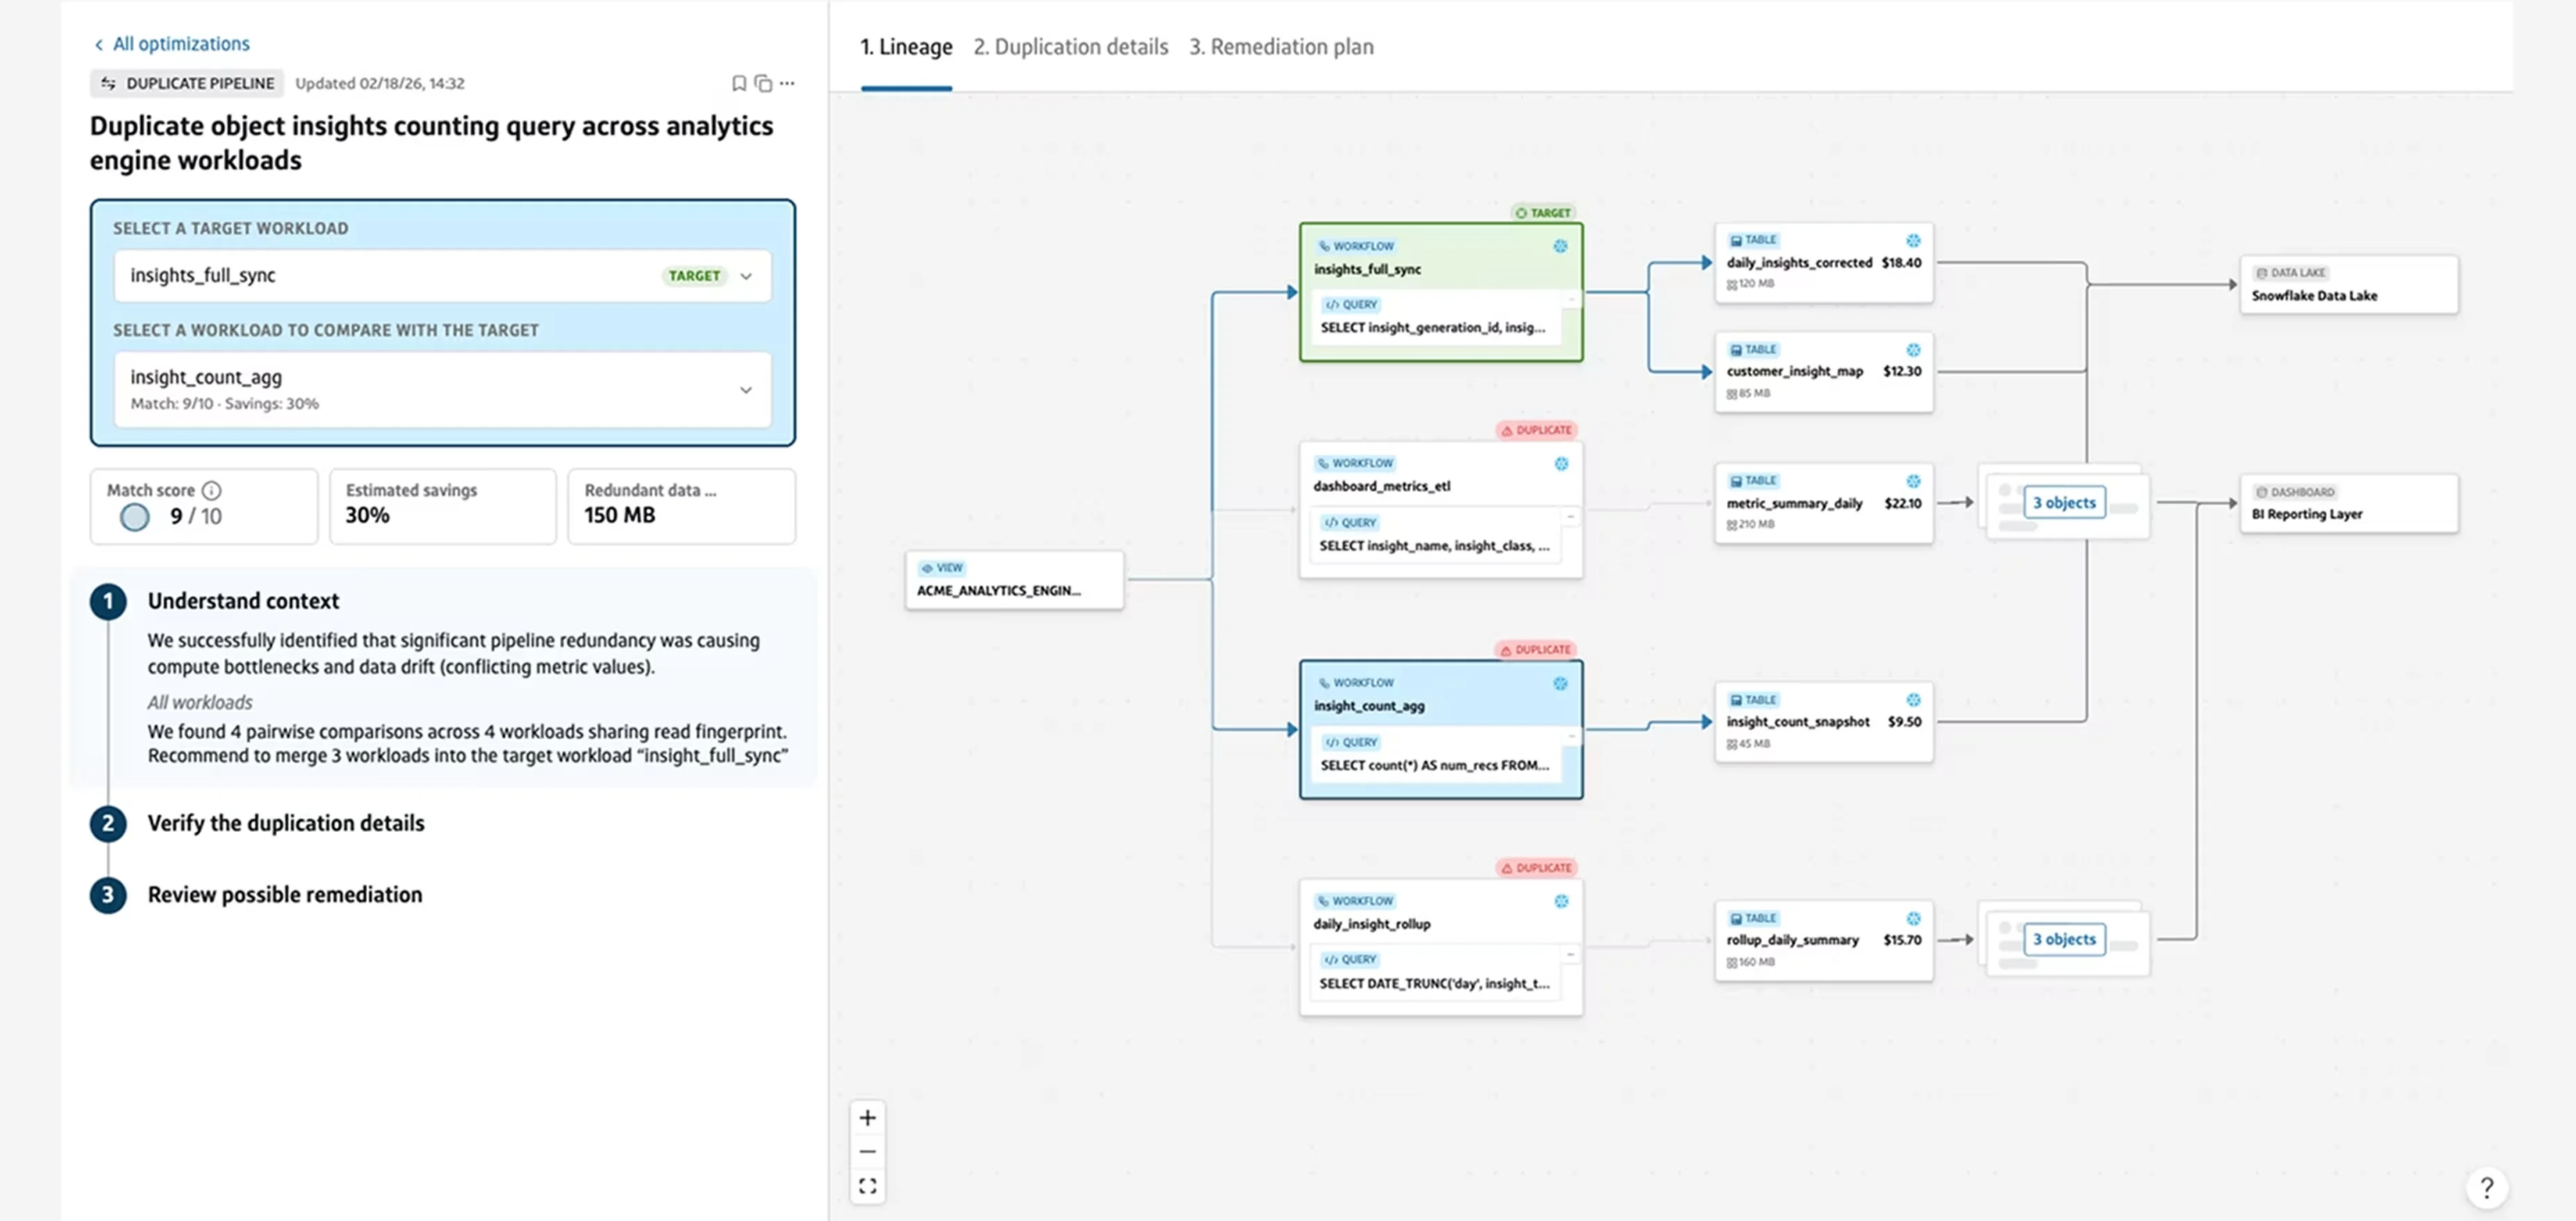Click the view eye icon on ACME node

click(927, 568)
